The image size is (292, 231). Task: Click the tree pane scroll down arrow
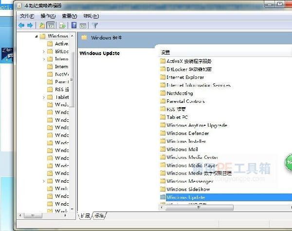[72, 209]
